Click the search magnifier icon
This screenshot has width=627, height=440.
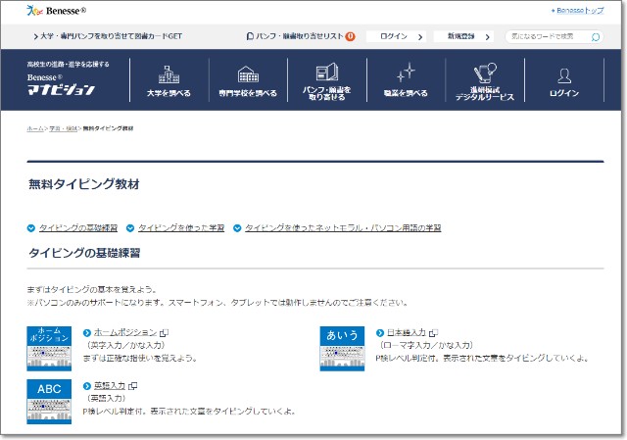tap(596, 36)
